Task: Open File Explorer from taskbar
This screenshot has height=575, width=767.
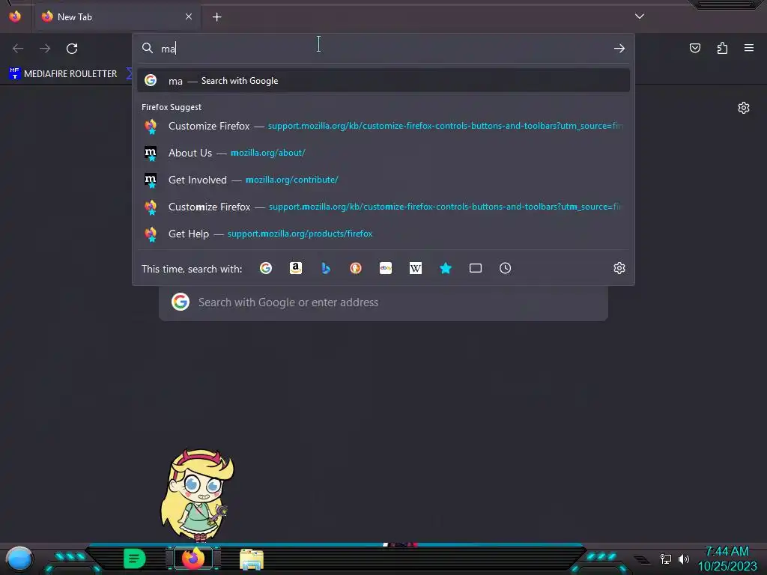Action: tap(252, 559)
